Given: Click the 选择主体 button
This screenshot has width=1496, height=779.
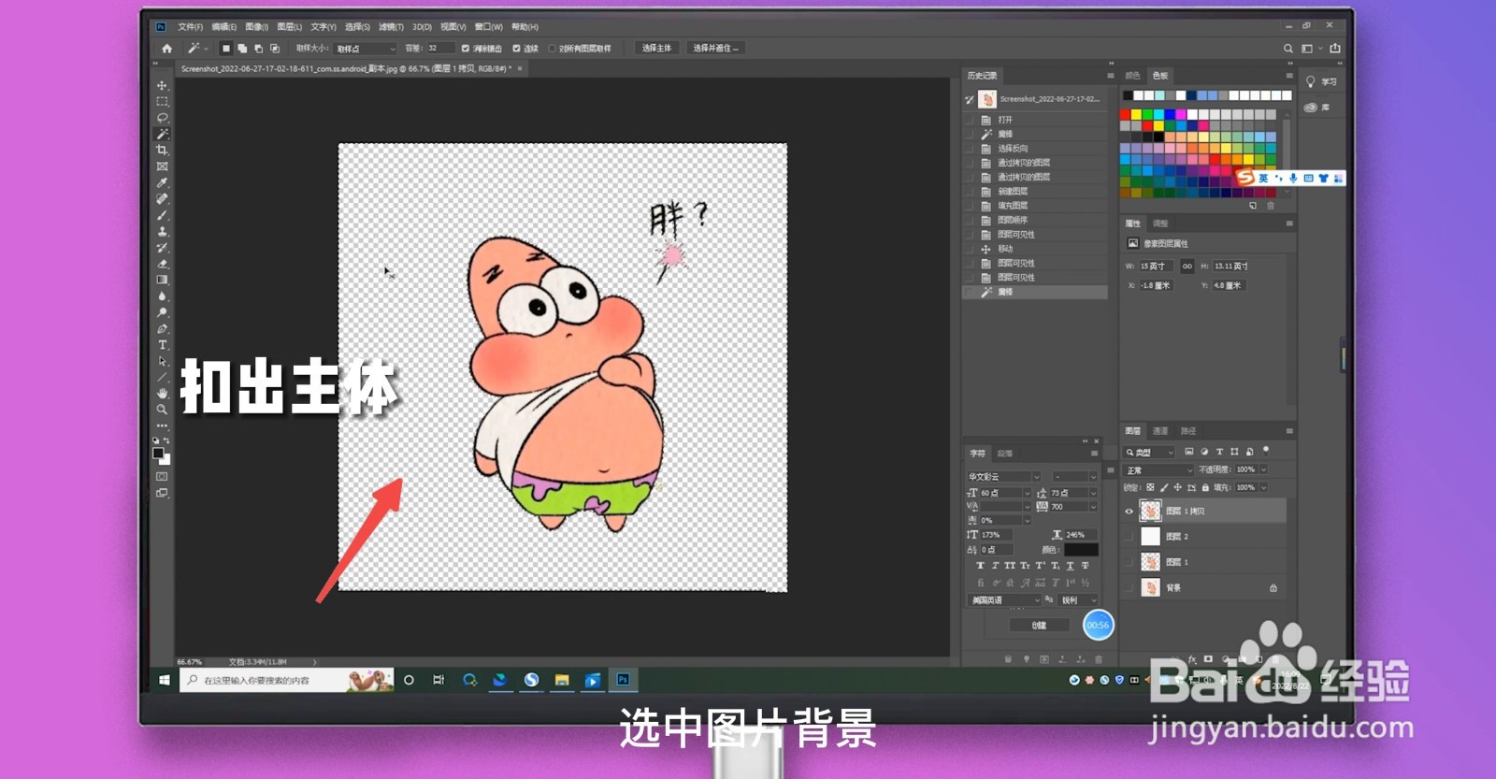Looking at the screenshot, I should [656, 49].
